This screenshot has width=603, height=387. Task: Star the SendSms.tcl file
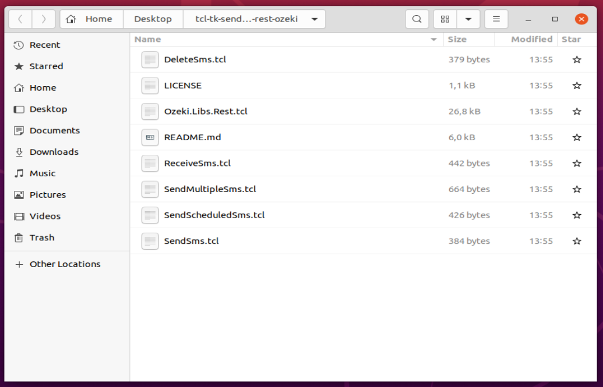tap(577, 241)
